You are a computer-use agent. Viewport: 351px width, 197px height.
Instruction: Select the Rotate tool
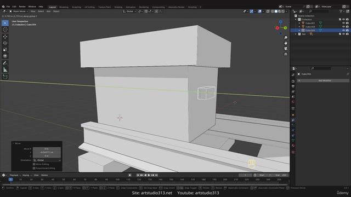coord(5,43)
